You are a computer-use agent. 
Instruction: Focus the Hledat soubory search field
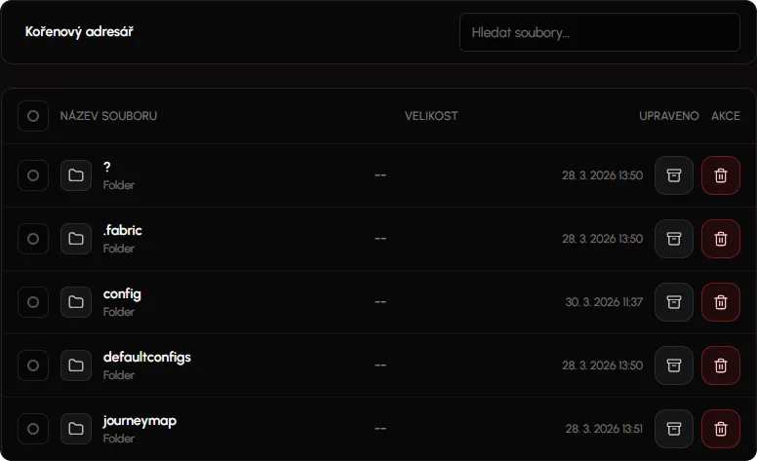[599, 32]
